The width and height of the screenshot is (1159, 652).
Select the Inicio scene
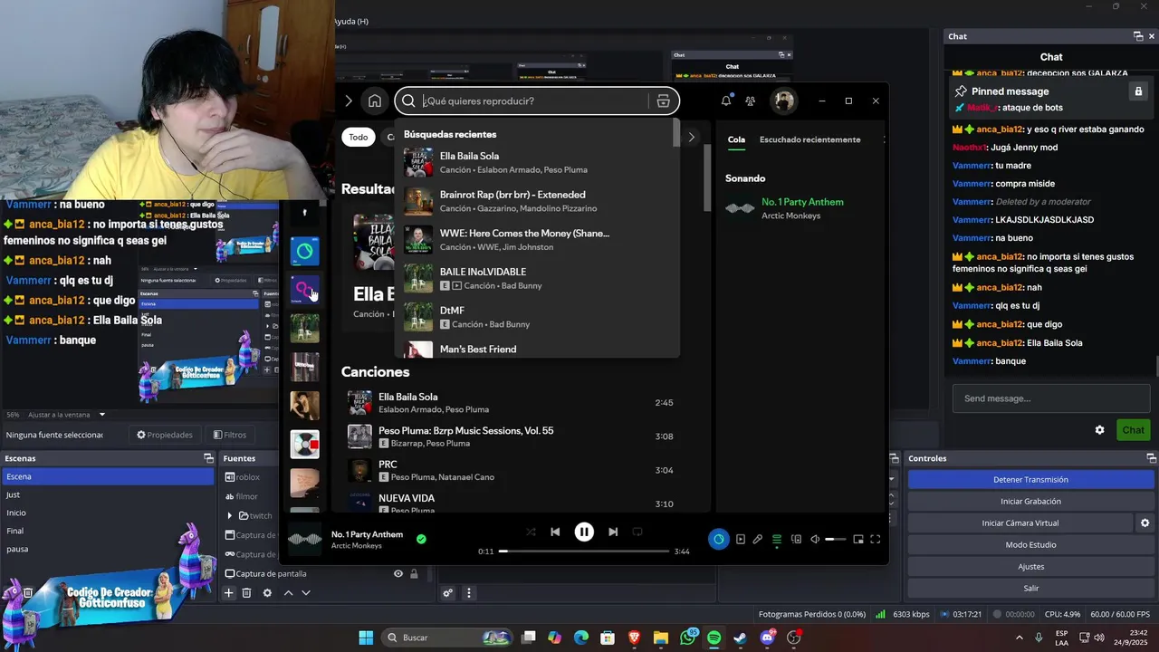point(108,513)
